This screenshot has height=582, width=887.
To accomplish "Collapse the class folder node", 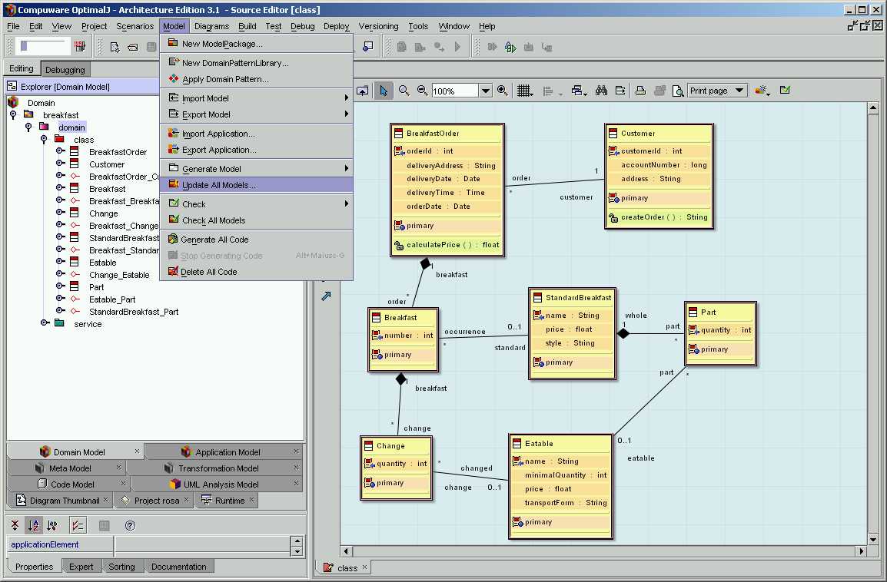I will click(x=44, y=140).
